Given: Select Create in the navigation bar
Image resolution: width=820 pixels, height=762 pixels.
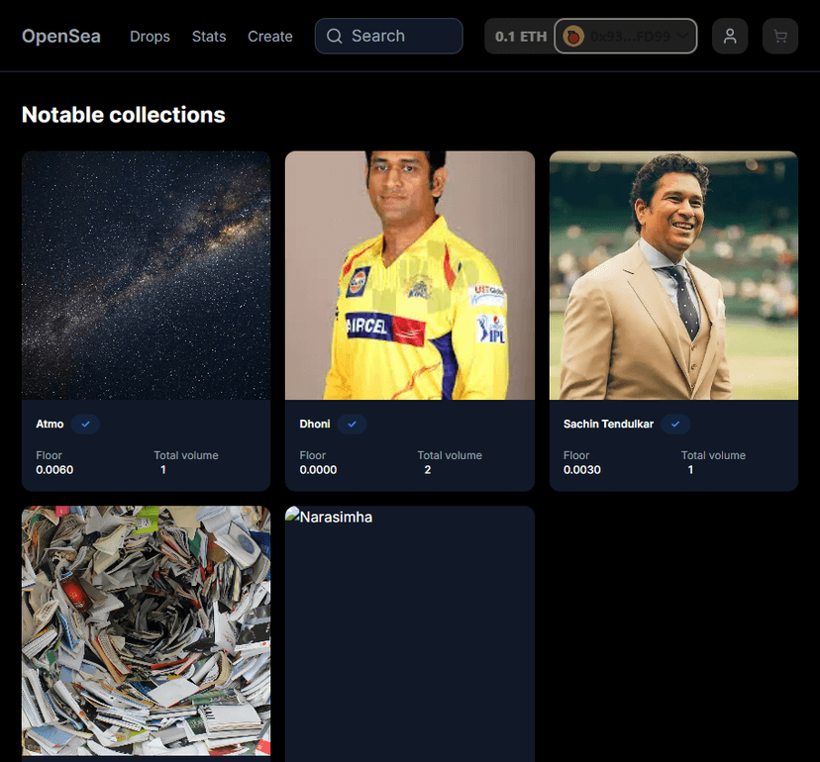Looking at the screenshot, I should click(x=270, y=37).
